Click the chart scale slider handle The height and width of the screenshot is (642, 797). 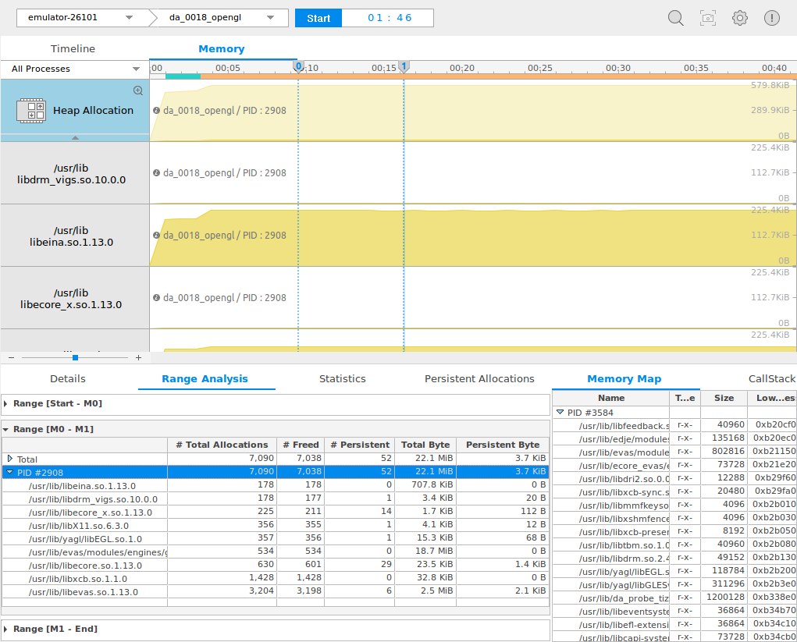(x=75, y=357)
